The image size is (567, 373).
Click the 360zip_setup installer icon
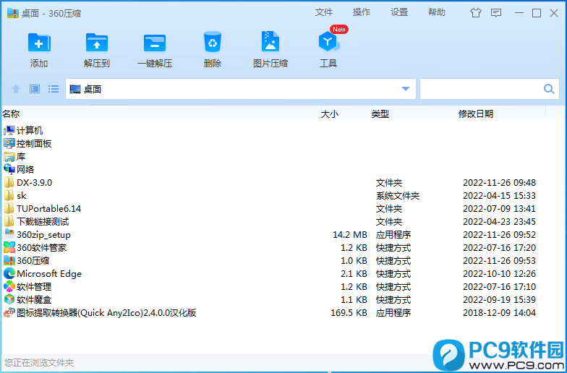click(x=9, y=234)
